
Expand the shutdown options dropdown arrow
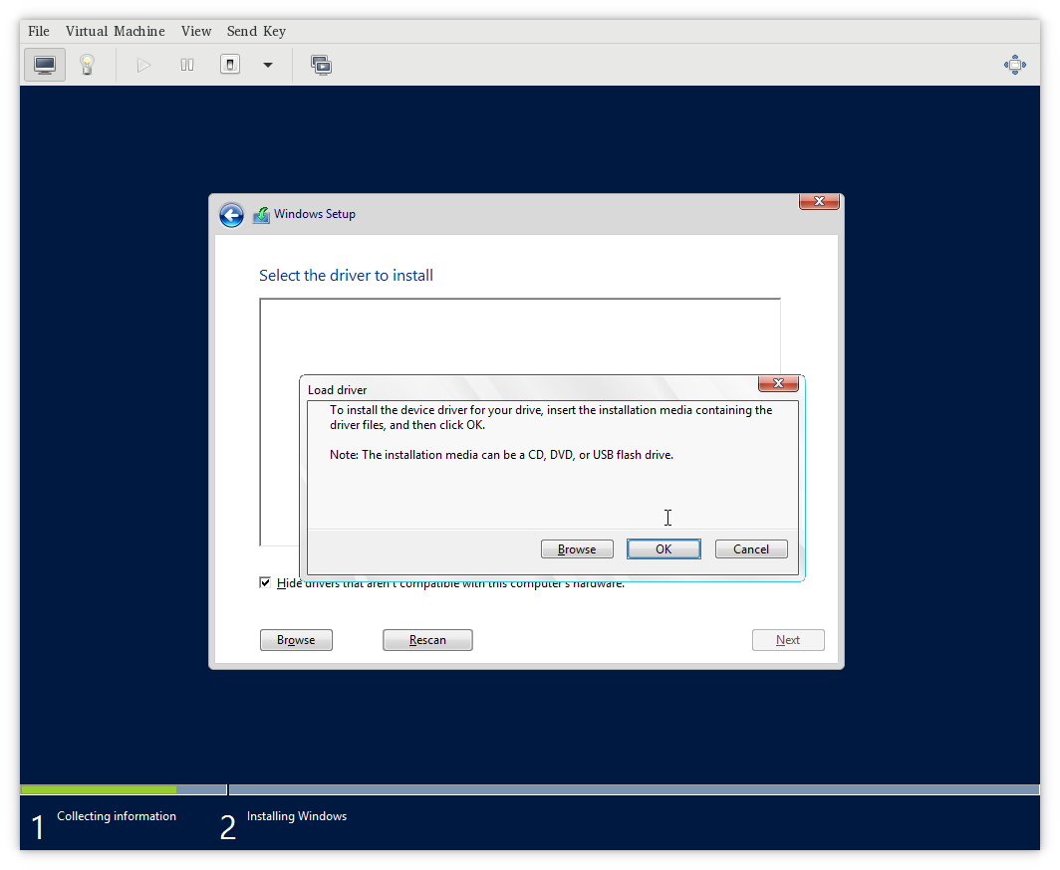267,65
